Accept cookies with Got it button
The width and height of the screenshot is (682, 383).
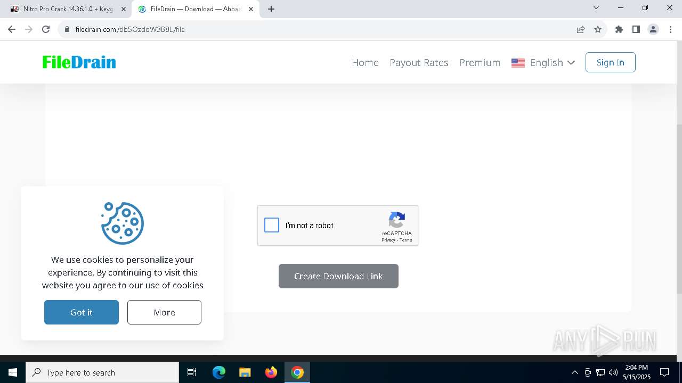coord(82,312)
